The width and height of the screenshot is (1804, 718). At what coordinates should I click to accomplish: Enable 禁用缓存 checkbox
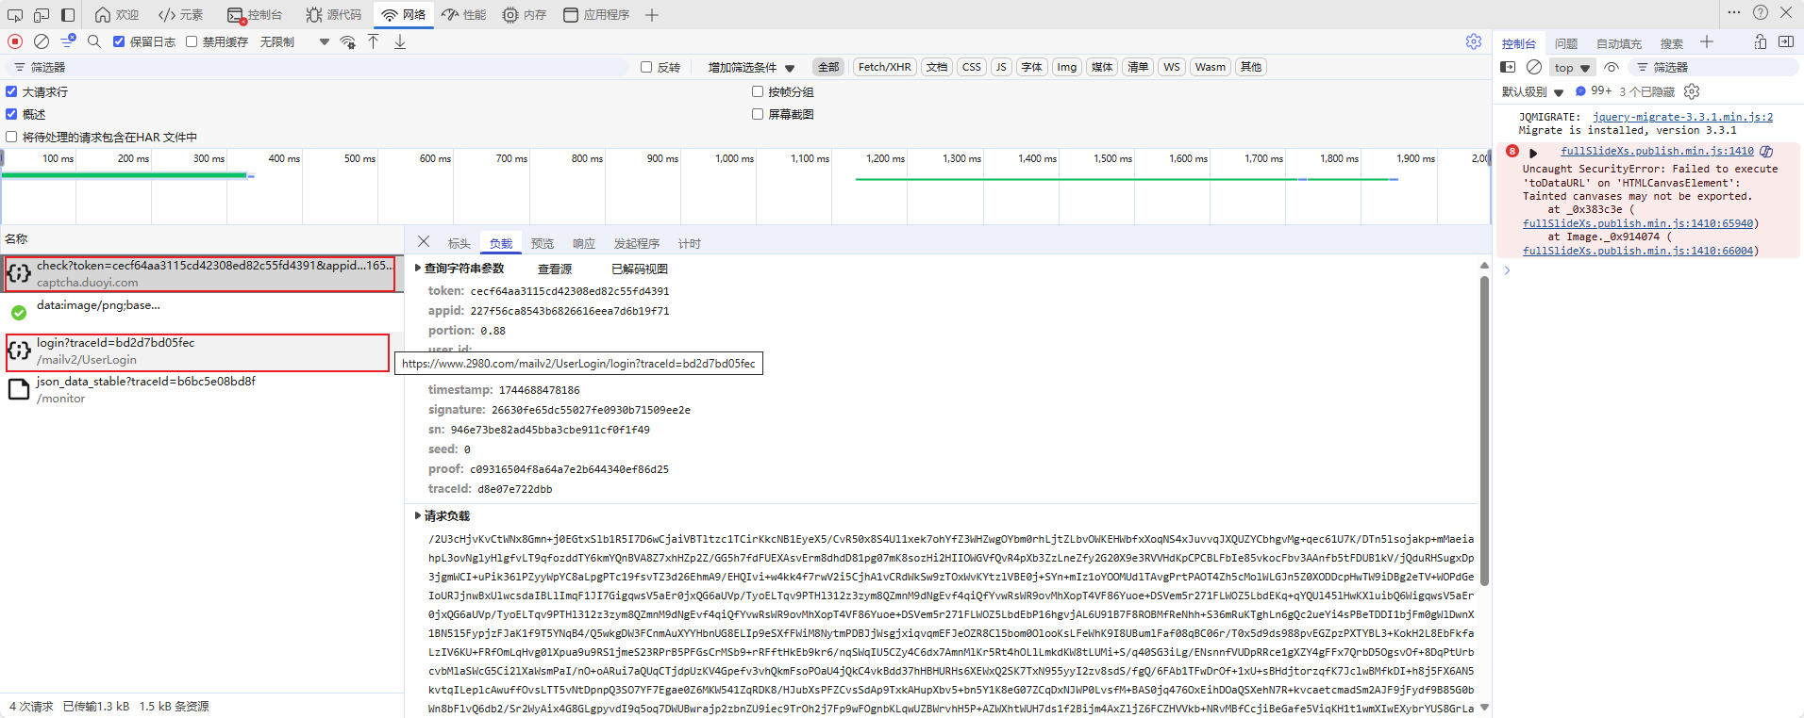coord(192,41)
